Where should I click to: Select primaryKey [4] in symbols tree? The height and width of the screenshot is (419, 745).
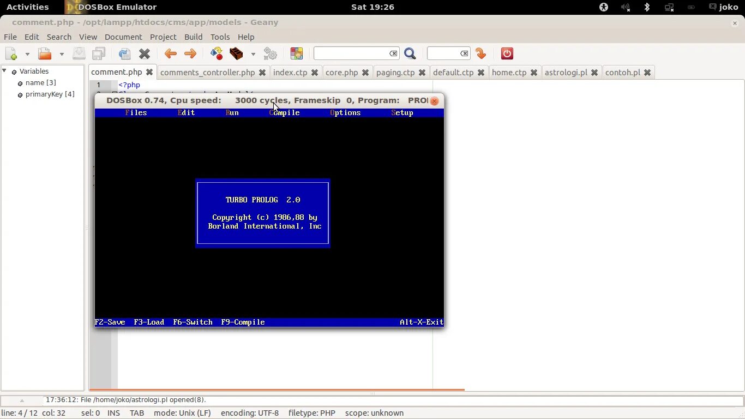[50, 94]
